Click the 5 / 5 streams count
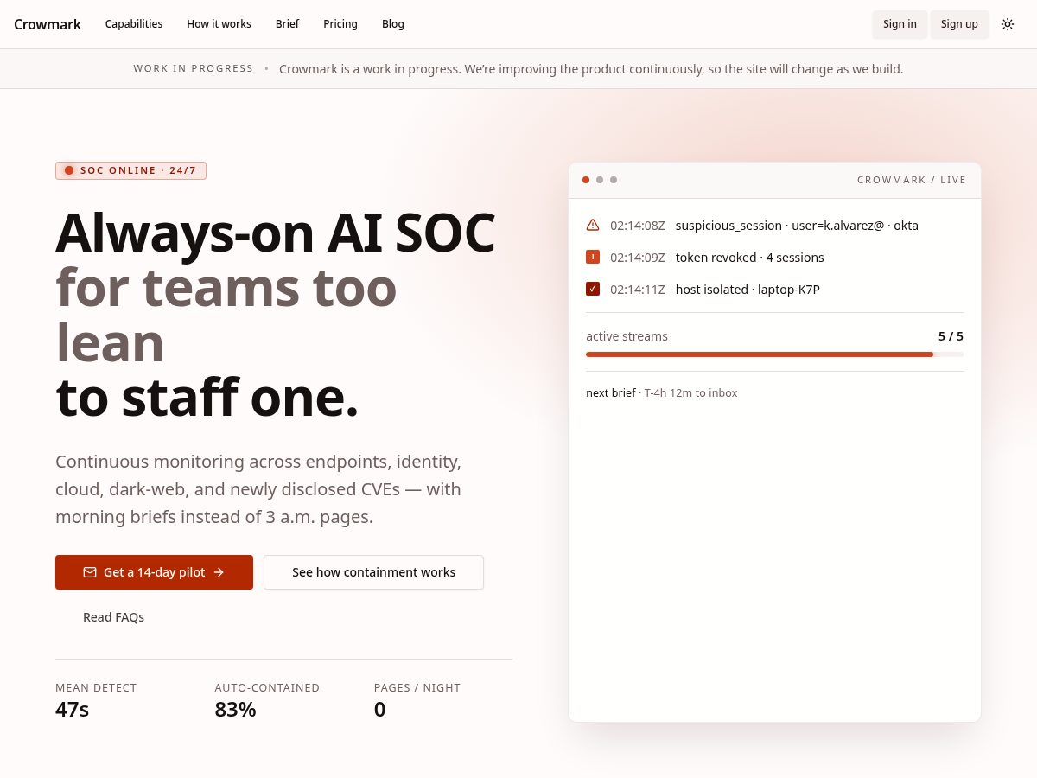The image size is (1037, 778). coord(951,336)
